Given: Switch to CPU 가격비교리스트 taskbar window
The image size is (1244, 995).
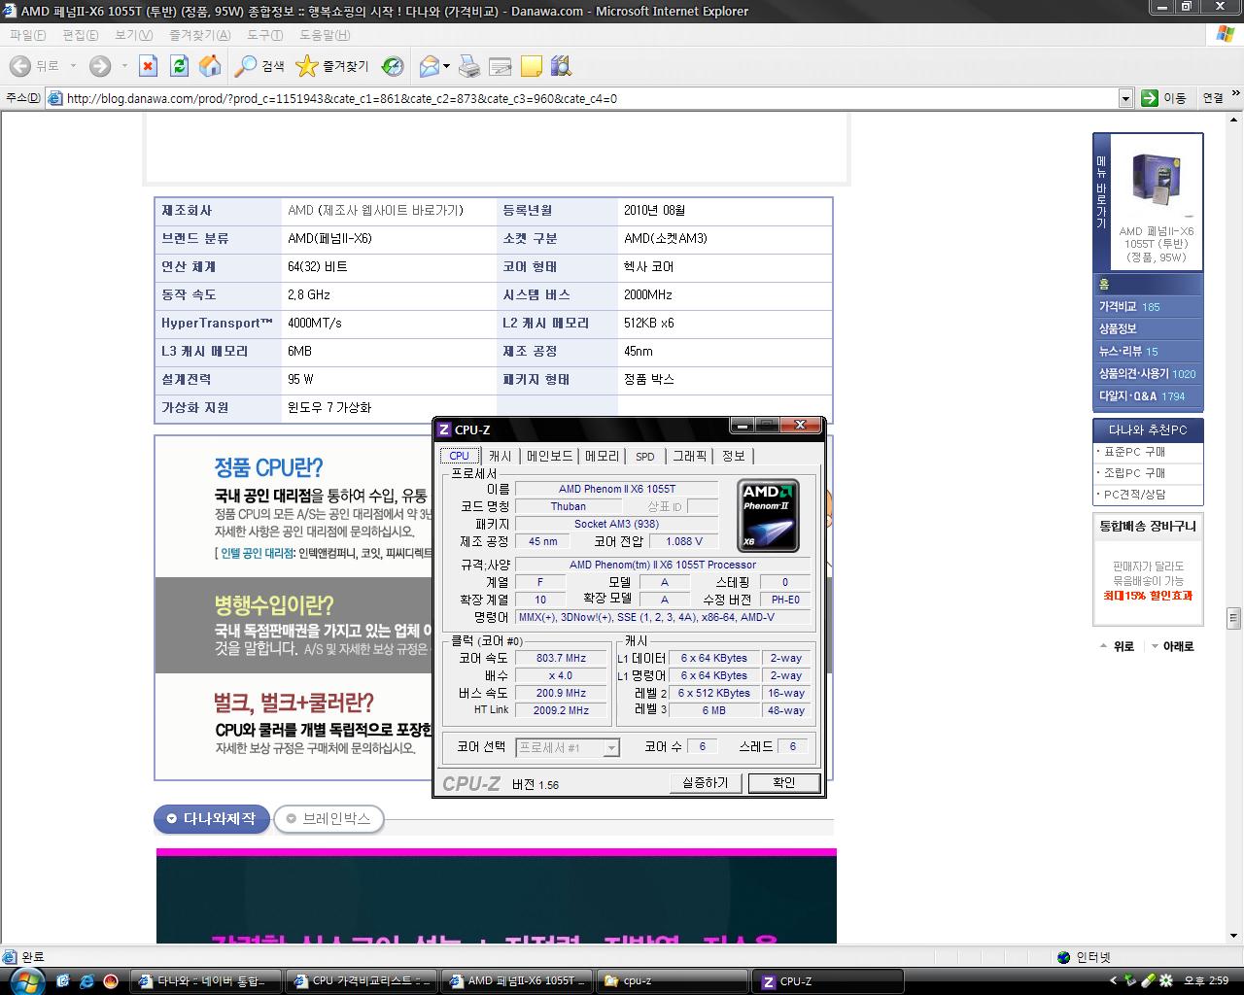Looking at the screenshot, I should [x=362, y=981].
